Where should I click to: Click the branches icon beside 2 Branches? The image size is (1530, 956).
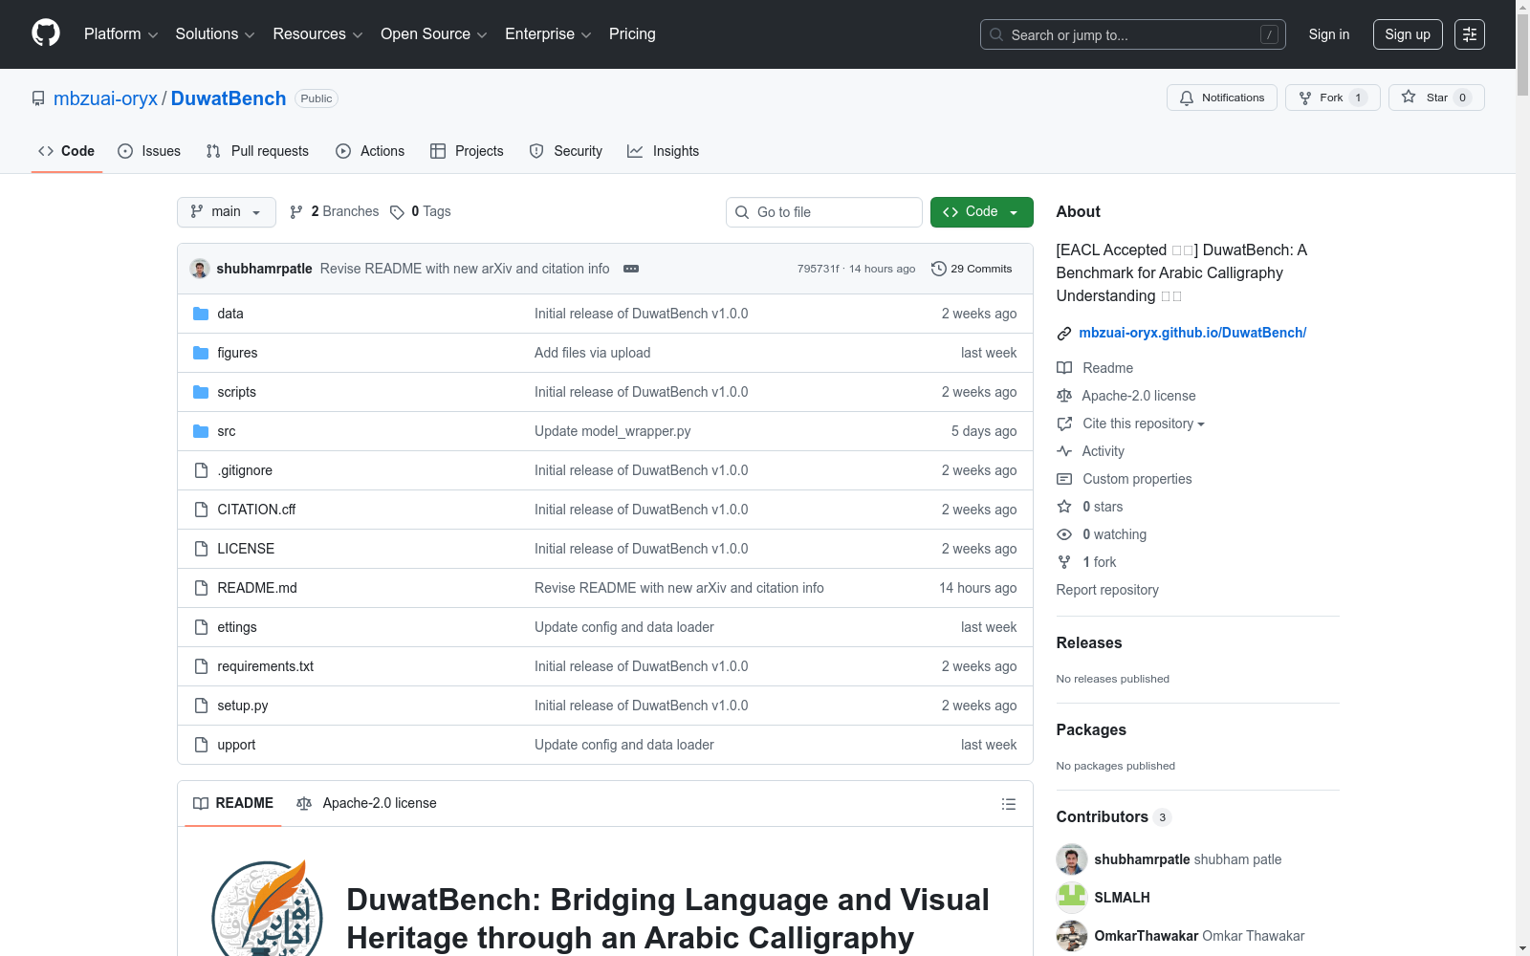pyautogui.click(x=296, y=212)
